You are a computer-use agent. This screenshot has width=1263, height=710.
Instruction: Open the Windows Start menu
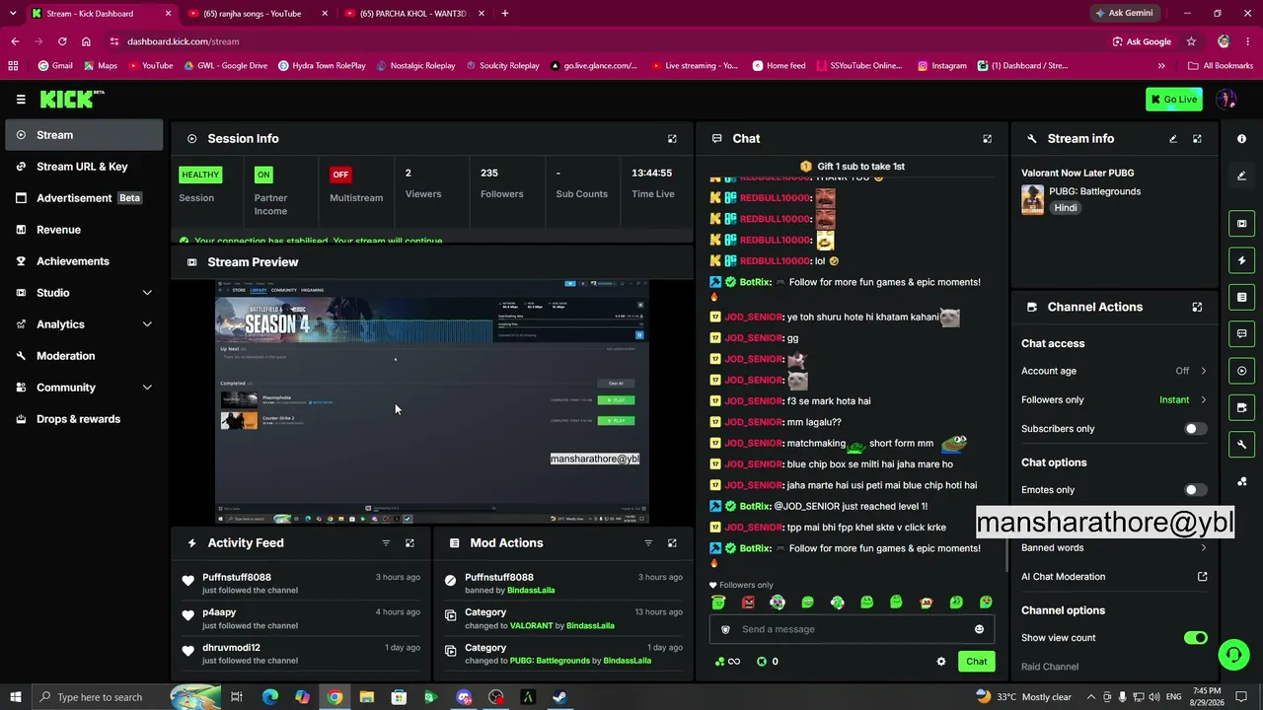[x=15, y=697]
